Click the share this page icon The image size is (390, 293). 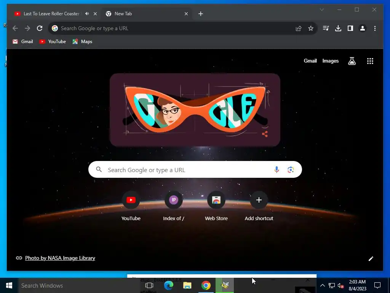(299, 28)
